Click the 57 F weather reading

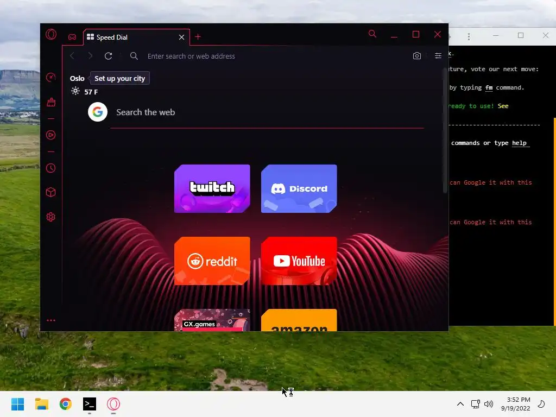pos(91,92)
